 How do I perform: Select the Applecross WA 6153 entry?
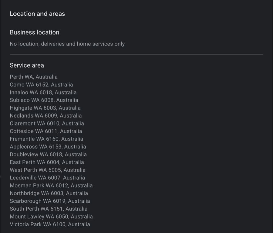(48, 147)
